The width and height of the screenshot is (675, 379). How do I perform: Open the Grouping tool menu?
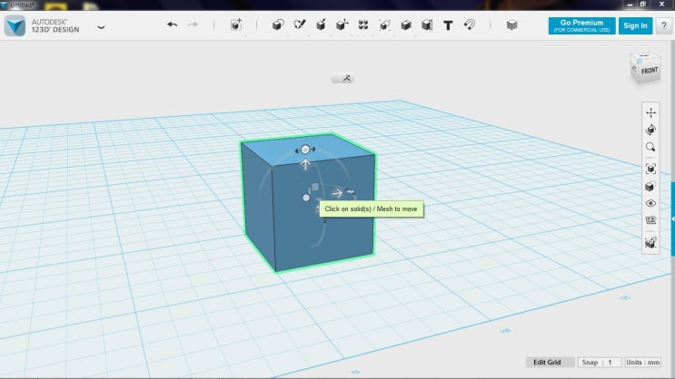click(384, 24)
